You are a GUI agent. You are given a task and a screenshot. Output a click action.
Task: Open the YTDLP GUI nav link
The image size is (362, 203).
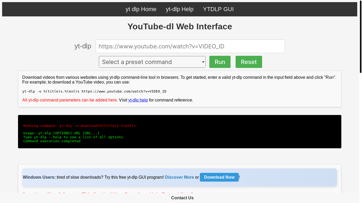click(x=218, y=9)
